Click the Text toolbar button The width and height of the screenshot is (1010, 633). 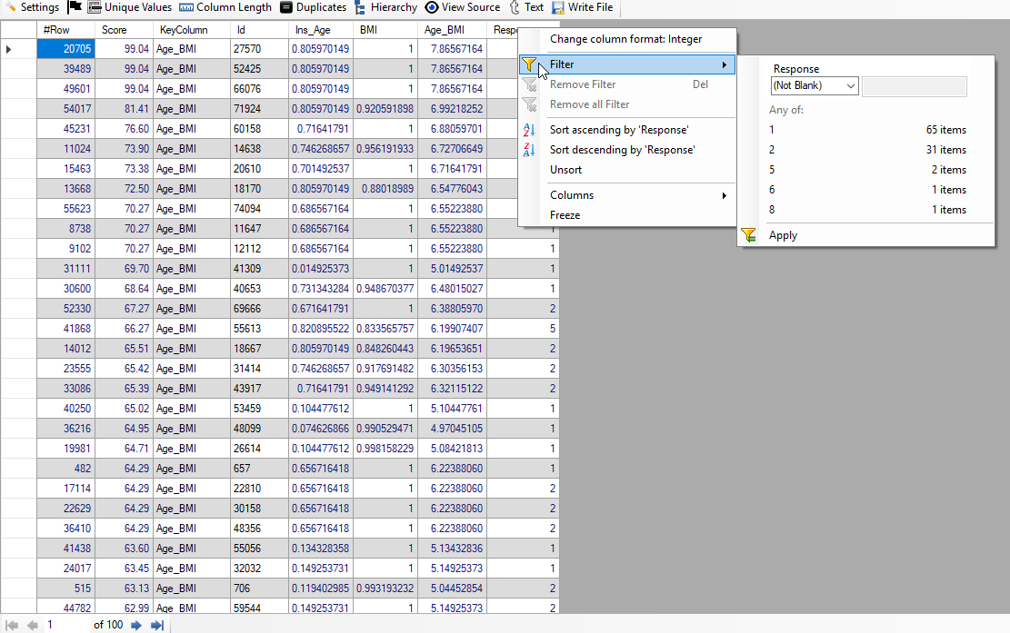[526, 7]
